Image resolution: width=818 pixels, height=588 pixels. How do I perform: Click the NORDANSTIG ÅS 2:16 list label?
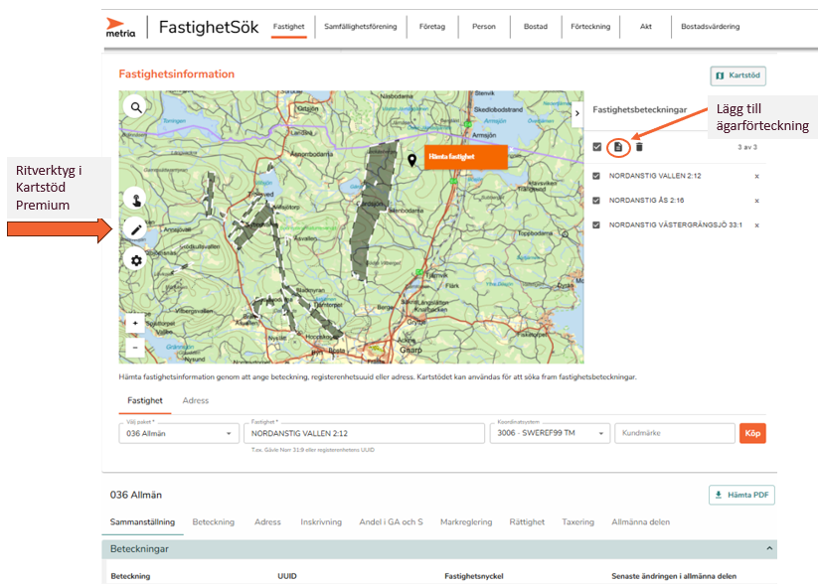point(646,201)
